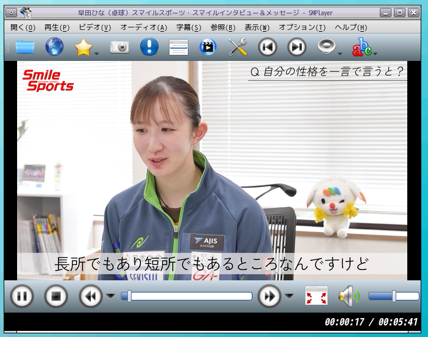Expand the subtitles abc dropdown arrow
428x337 pixels.
tap(376, 54)
